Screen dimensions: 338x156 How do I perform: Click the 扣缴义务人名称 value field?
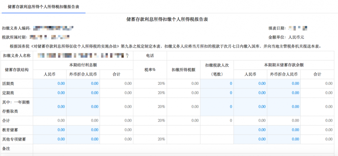[x=83, y=56]
